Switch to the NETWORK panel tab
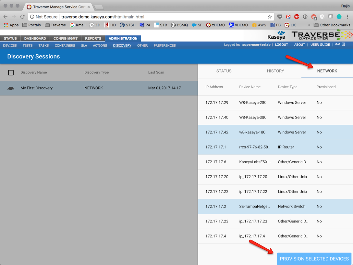This screenshot has height=265, width=353. 327,71
